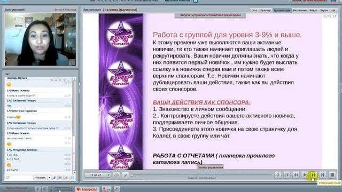The width and height of the screenshot is (342, 192).
Task: Click the slide heading 'ВАШИ ДЕЙСТВИЯ КАК СПОНСОРА:'
Action: pos(201,102)
